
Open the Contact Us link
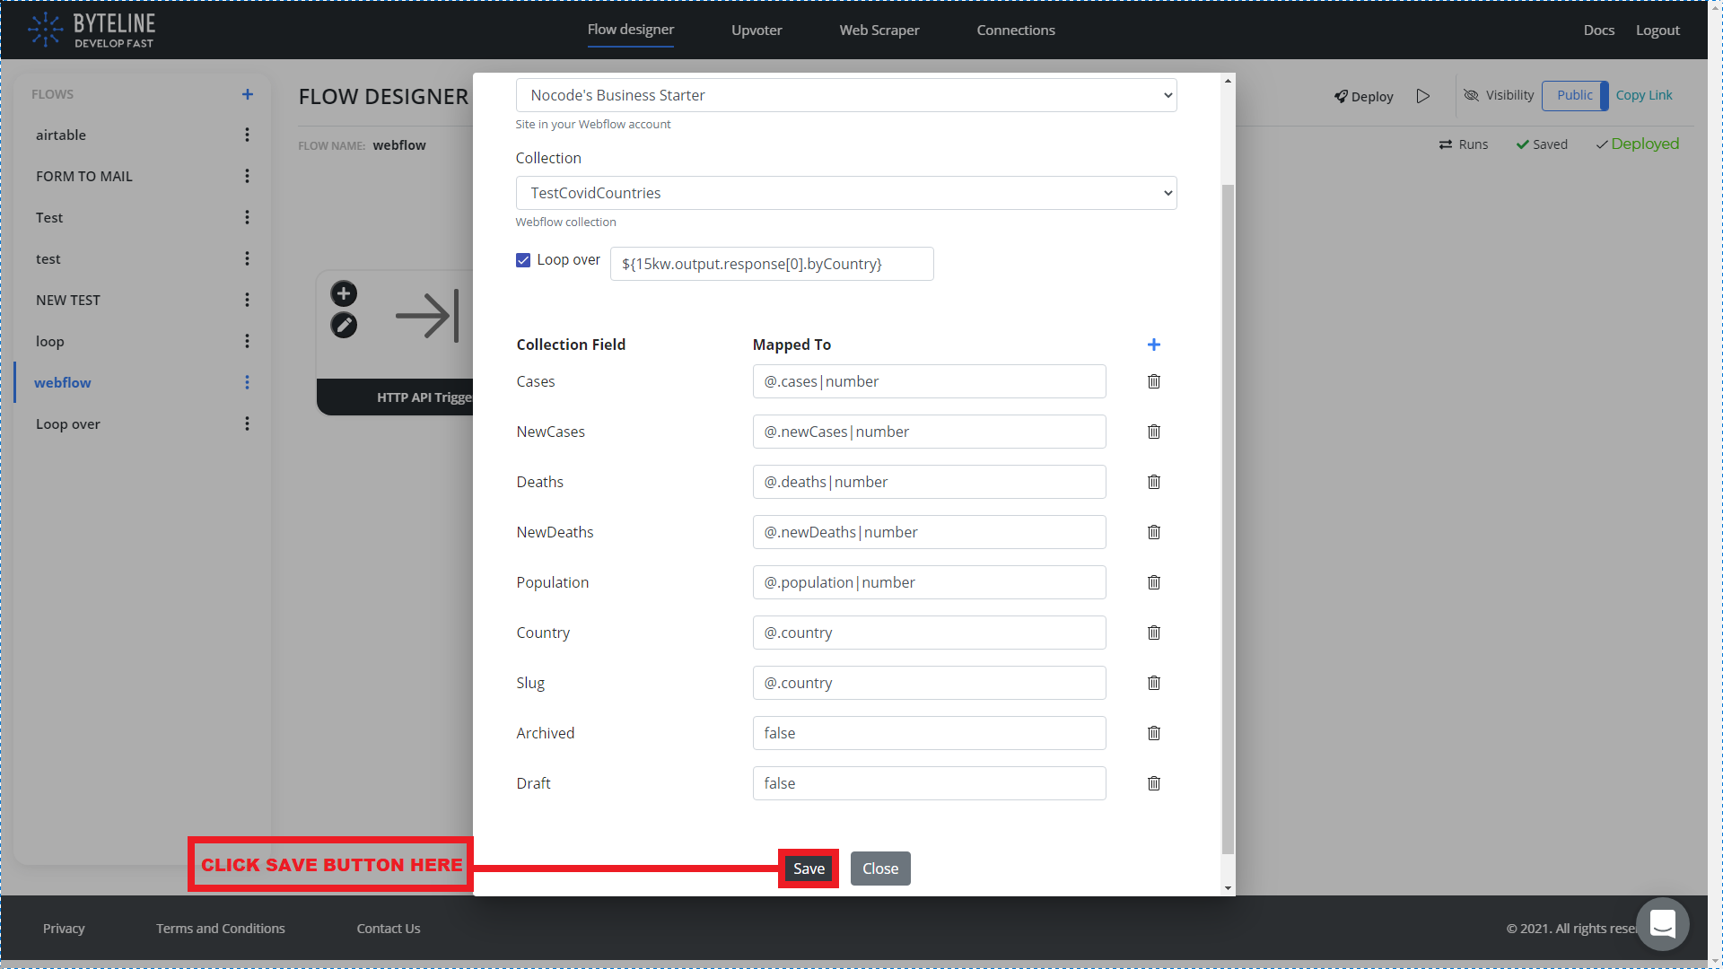389,928
